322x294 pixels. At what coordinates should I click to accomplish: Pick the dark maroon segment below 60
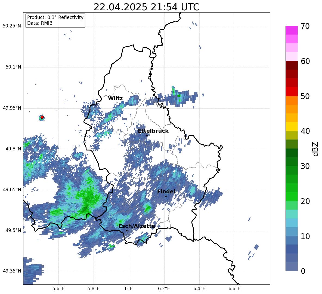292,66
